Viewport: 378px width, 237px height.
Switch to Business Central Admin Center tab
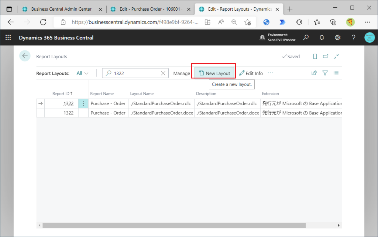[x=61, y=9]
